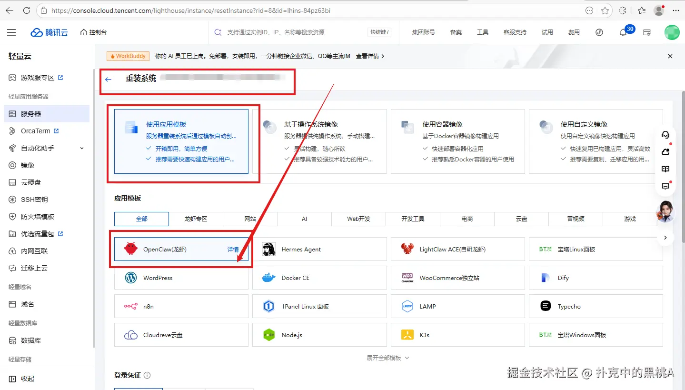The height and width of the screenshot is (390, 685).
Task: Open the browser favorites list icon
Action: [x=641, y=10]
